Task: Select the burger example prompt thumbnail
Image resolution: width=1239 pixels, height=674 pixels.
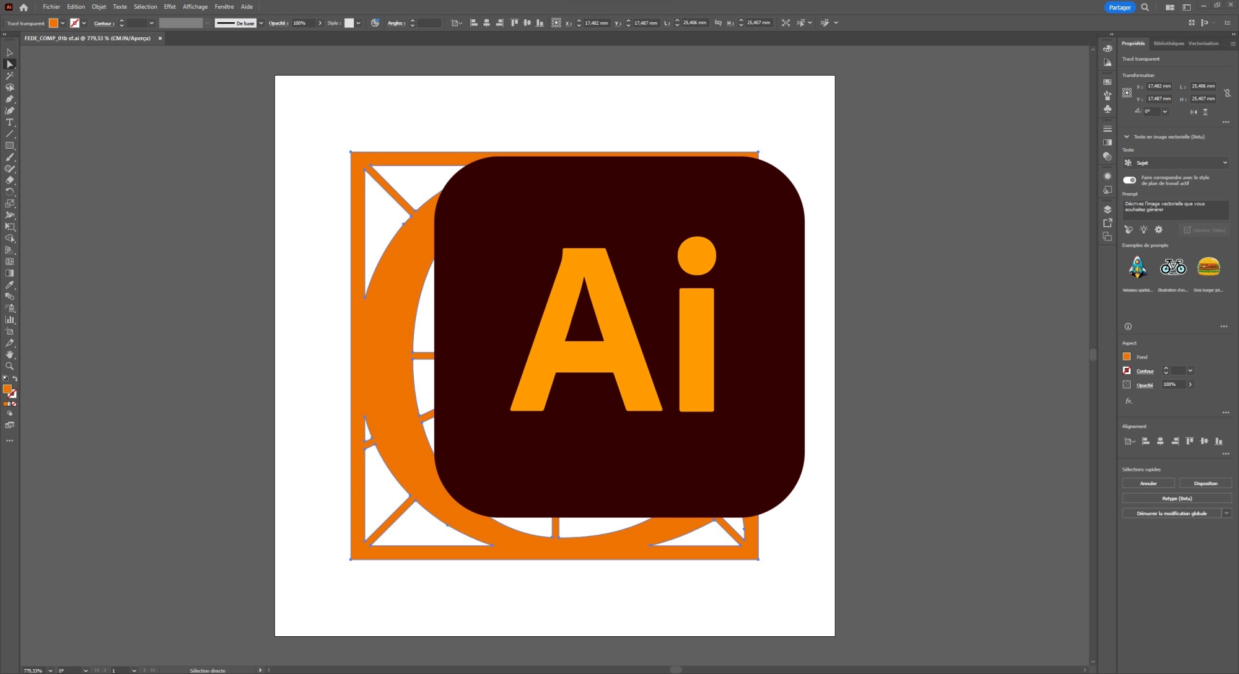Action: pos(1209,267)
